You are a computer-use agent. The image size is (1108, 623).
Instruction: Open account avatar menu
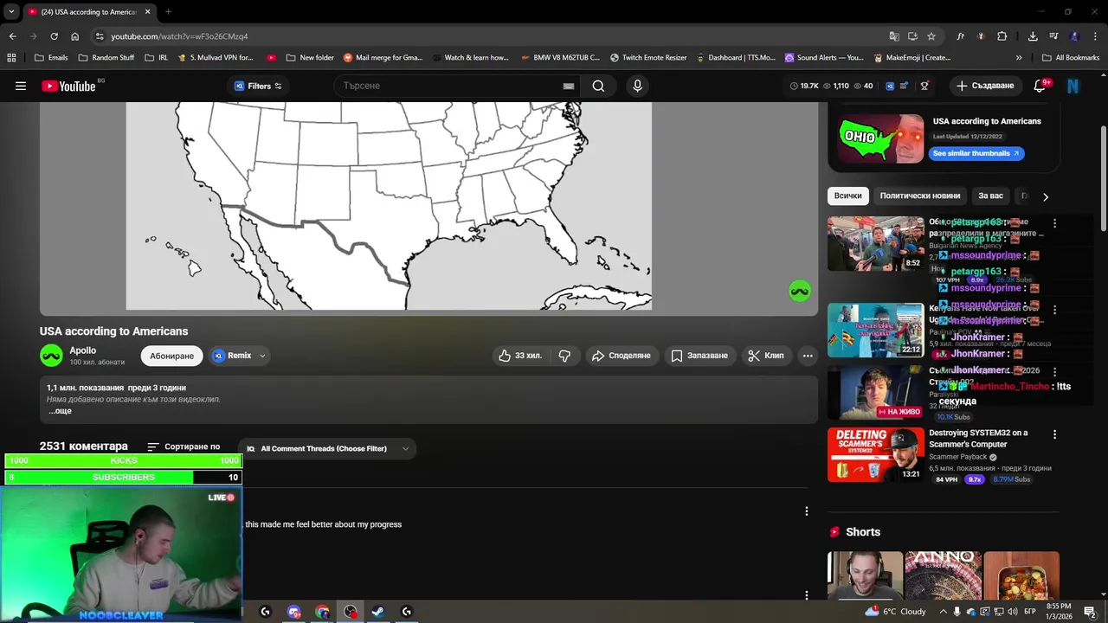1073,86
